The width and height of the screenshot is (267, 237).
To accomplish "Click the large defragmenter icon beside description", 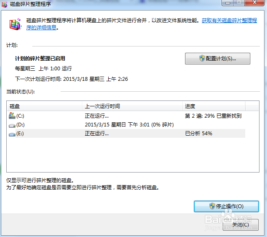I will click(x=15, y=24).
